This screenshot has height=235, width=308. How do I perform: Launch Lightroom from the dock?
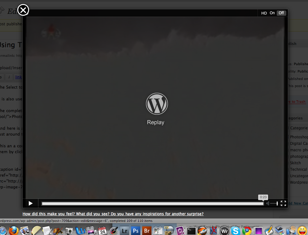click(125, 231)
